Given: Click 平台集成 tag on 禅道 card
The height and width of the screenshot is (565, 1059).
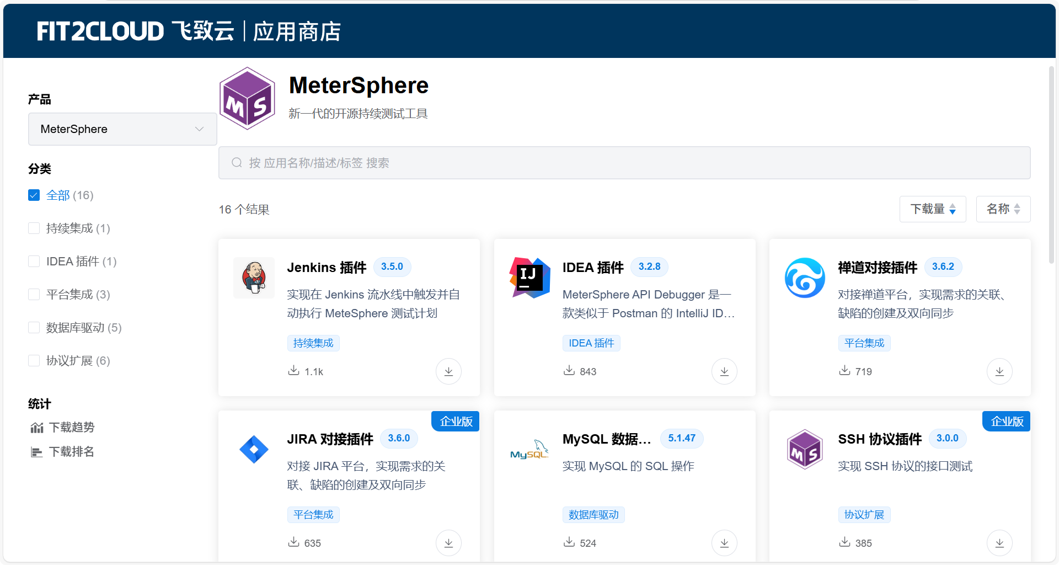Looking at the screenshot, I should 864,343.
